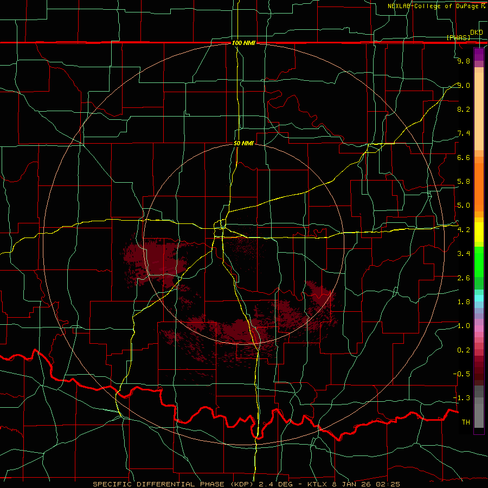Click the 2.6 scale value

pos(464,278)
